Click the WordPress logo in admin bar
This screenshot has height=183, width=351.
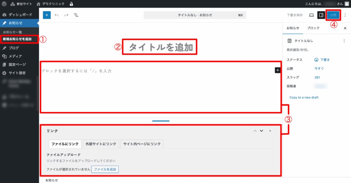pos(4,4)
